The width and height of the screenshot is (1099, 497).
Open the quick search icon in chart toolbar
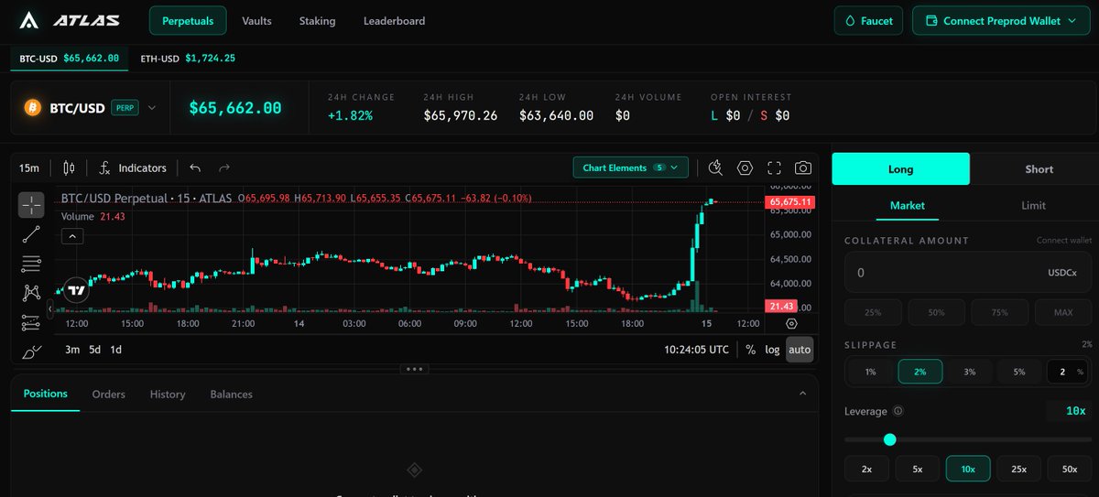[716, 167]
